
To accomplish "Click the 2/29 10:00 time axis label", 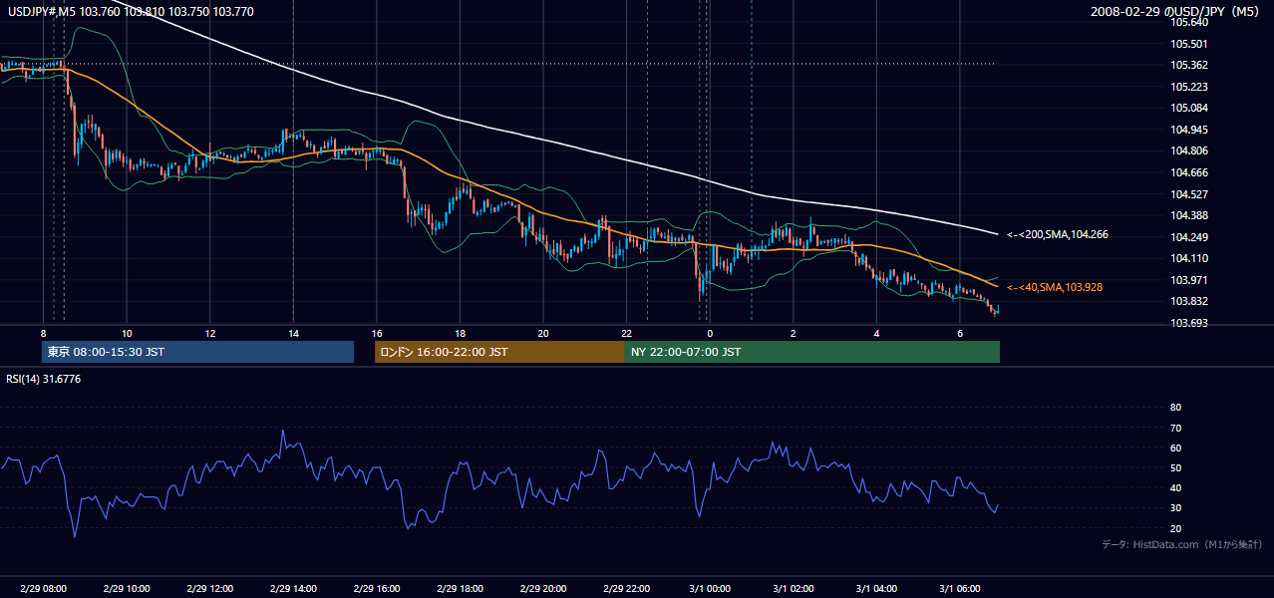I will pos(127,589).
